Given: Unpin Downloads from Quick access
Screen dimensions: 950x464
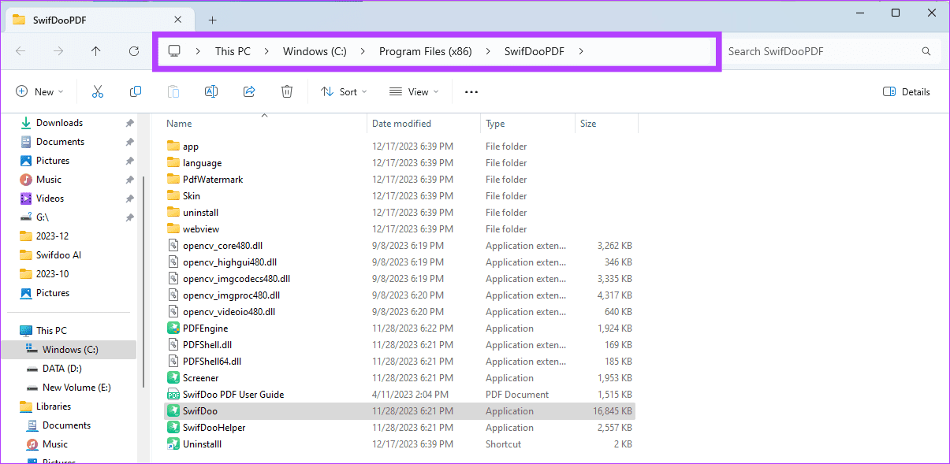Looking at the screenshot, I should 129,122.
